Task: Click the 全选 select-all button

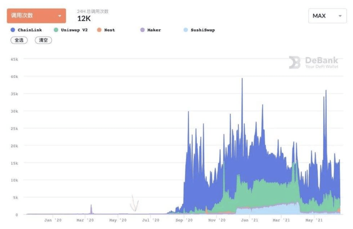Action: 19,40
